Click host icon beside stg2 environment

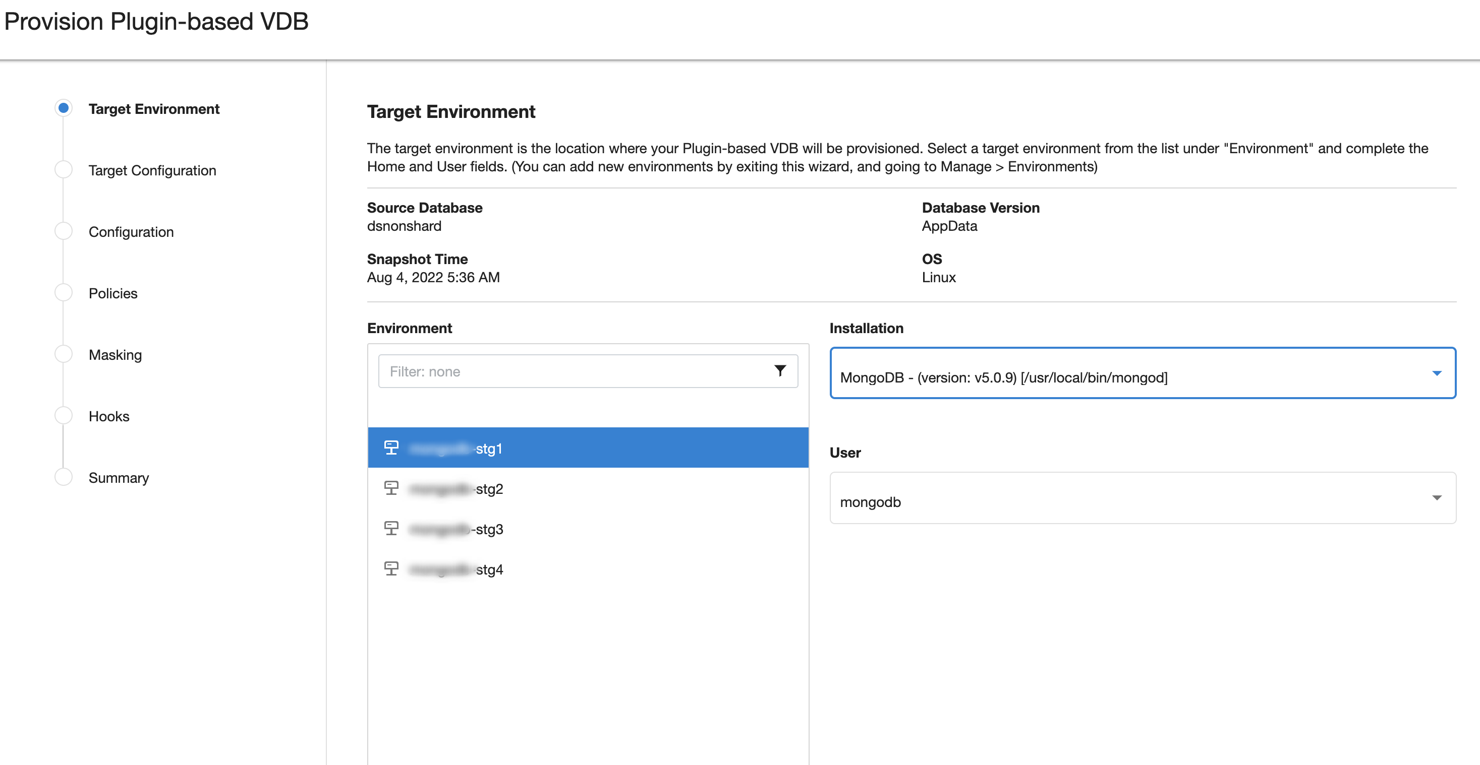[391, 488]
